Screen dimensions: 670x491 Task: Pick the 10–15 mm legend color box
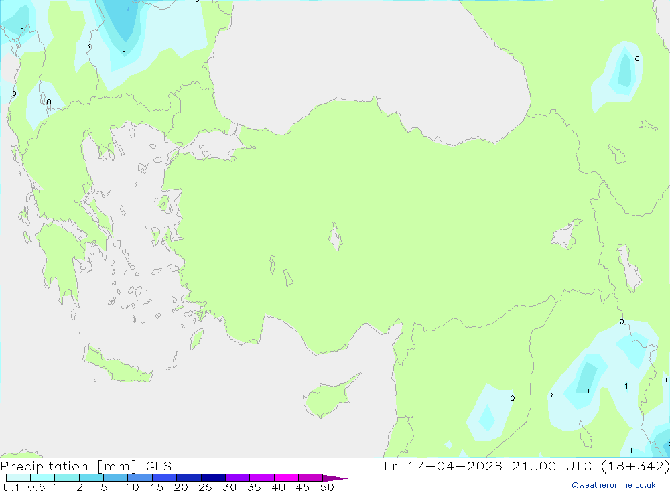(x=140, y=478)
